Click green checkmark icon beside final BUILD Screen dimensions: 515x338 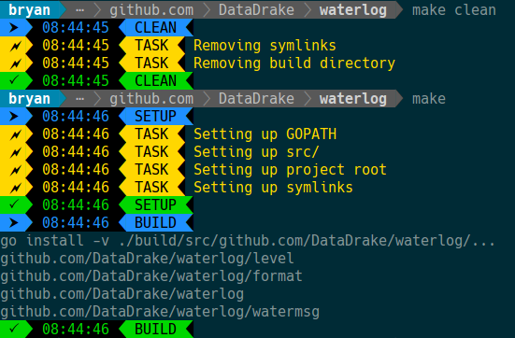tap(14, 329)
